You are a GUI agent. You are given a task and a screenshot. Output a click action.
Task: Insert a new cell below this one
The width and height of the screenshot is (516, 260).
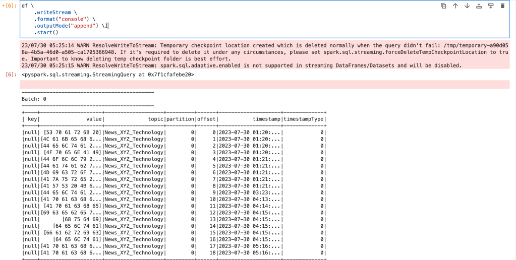490,6
